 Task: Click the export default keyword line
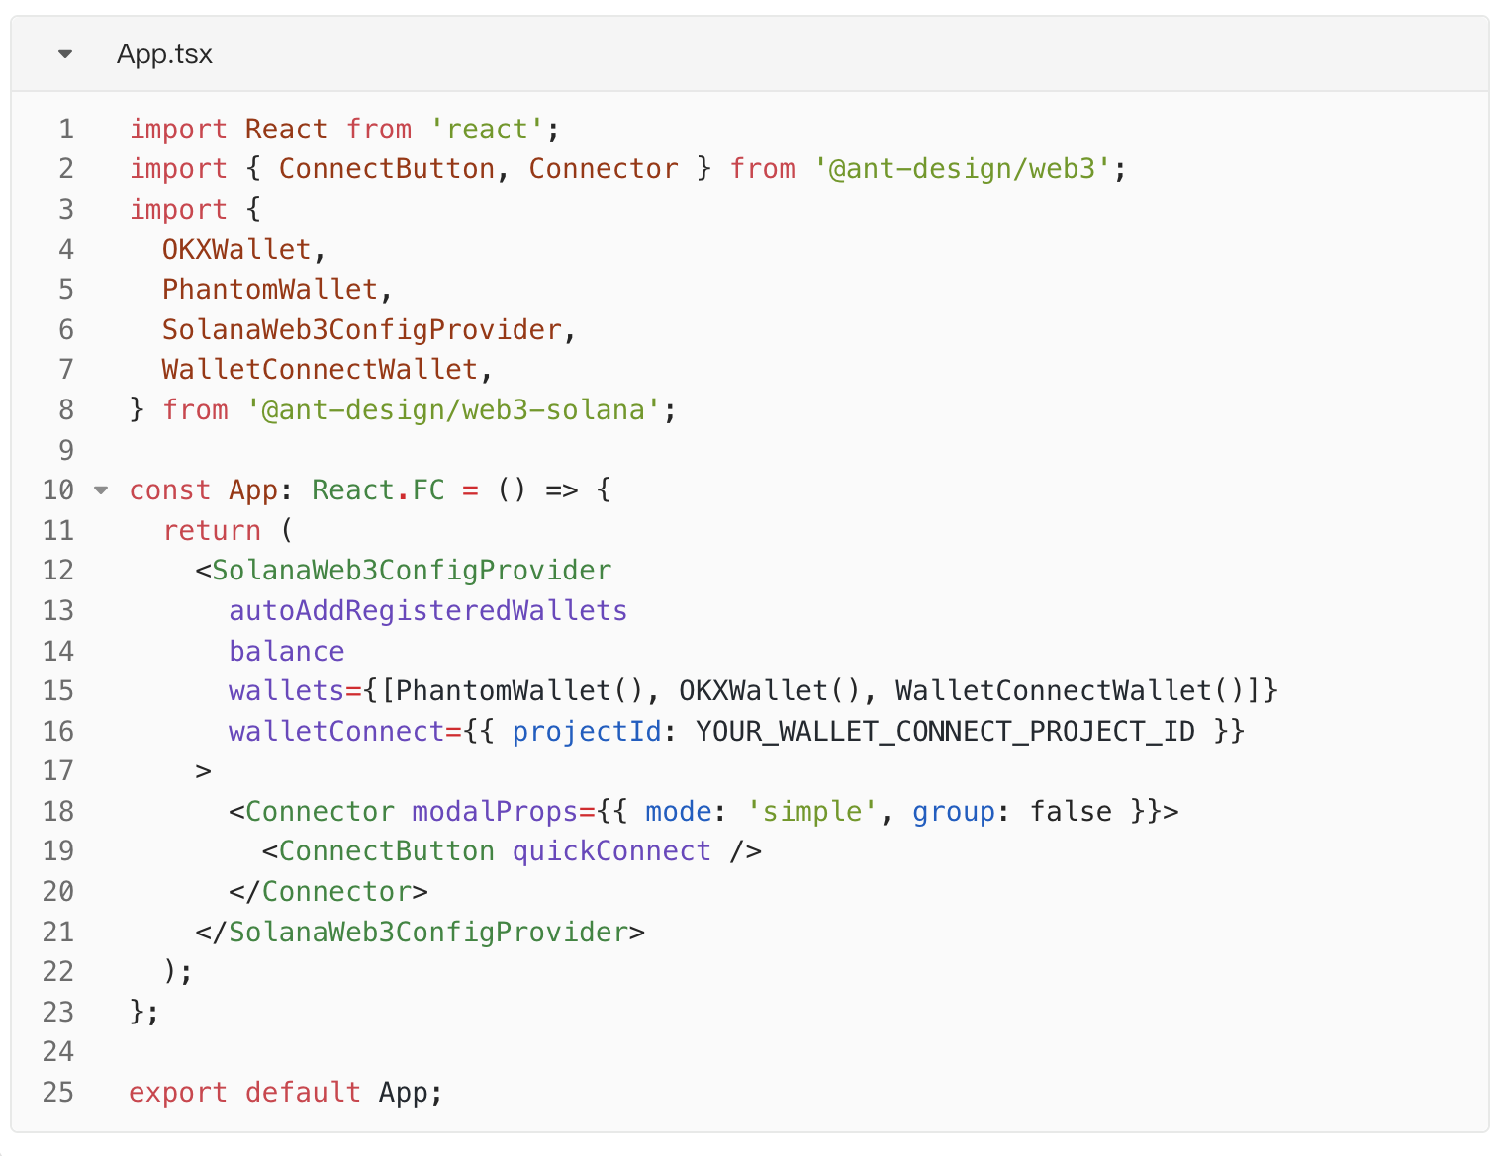(x=244, y=1093)
